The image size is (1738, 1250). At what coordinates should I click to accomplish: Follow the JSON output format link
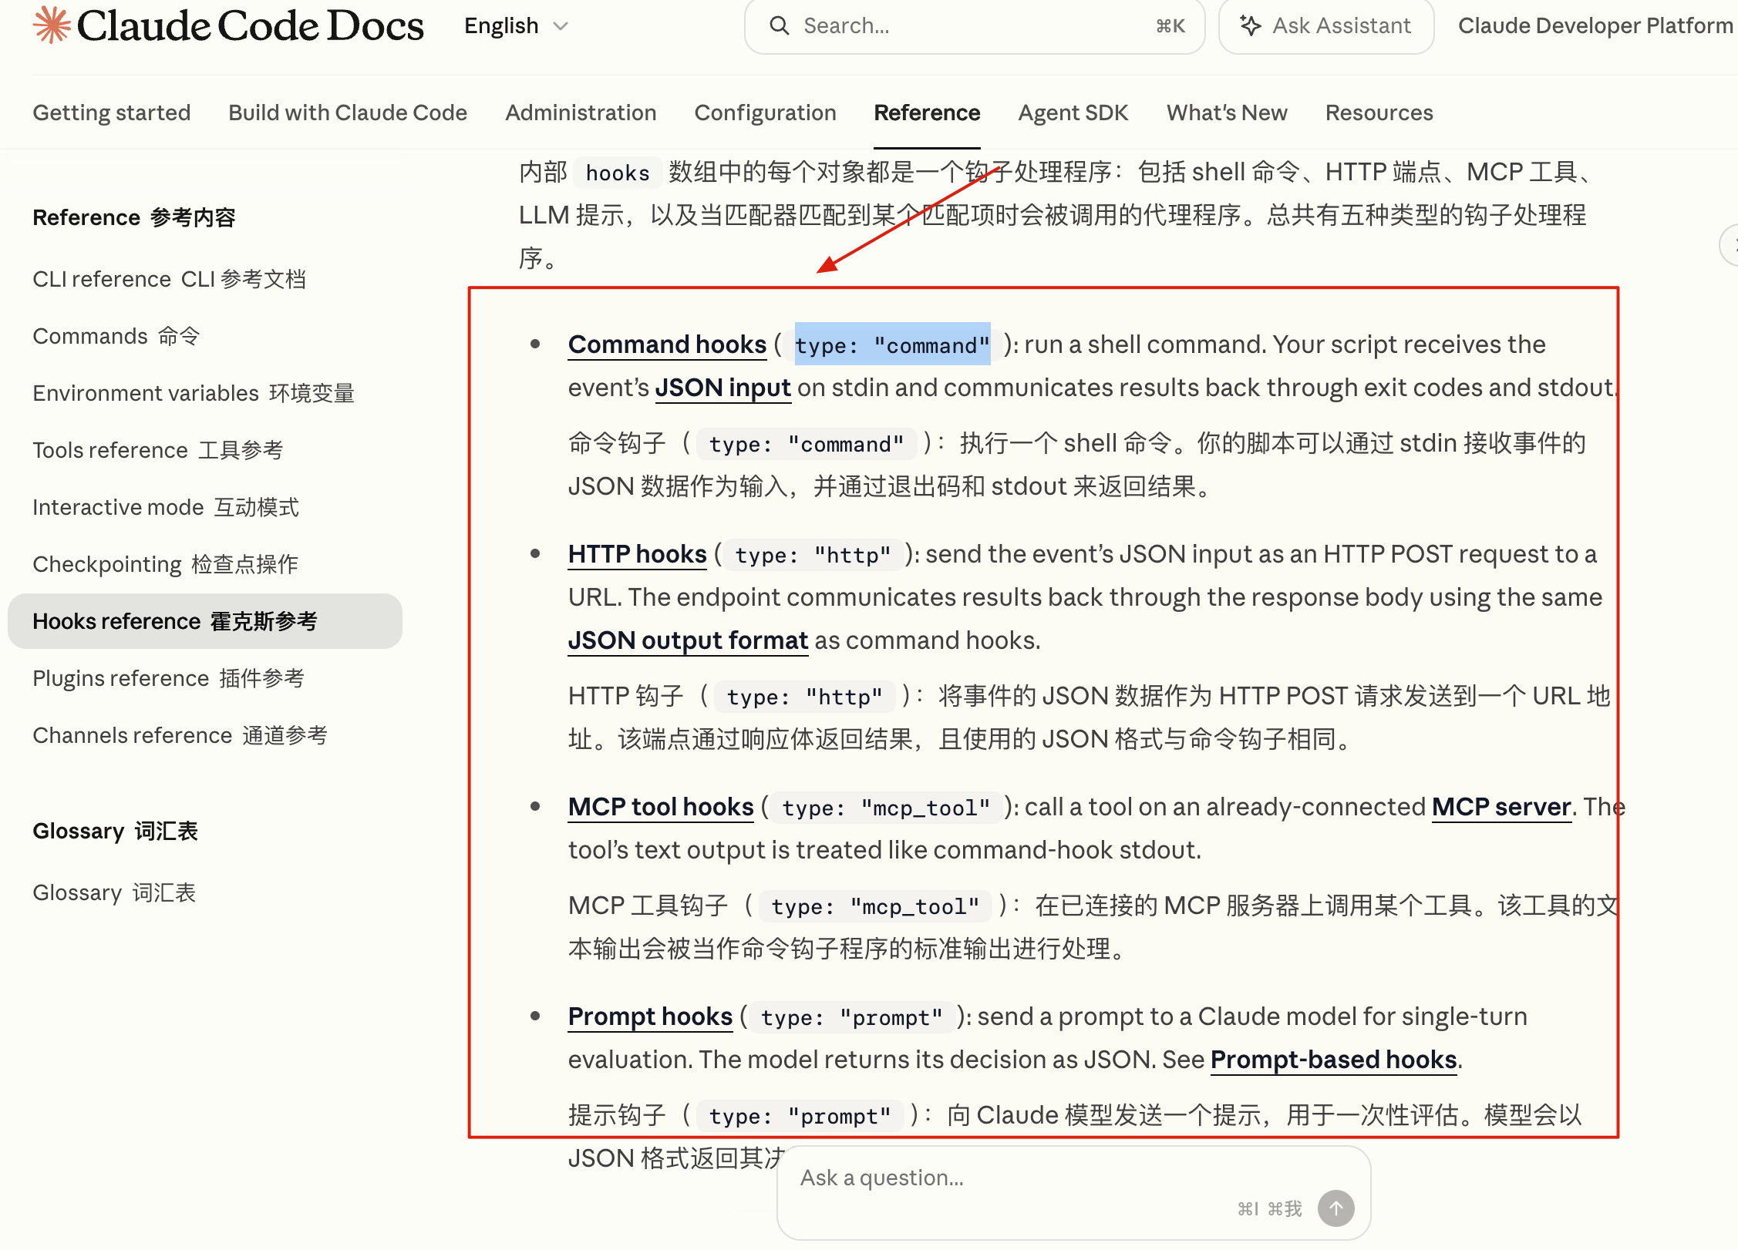point(688,640)
